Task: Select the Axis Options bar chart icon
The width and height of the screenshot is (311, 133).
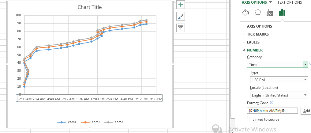Action: point(282,13)
